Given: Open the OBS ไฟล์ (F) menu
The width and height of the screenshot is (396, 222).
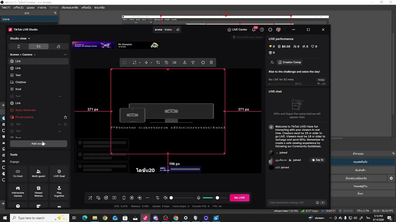Looking at the screenshot, I should pos(6,7).
